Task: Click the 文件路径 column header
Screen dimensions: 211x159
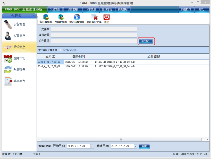Action: click(x=152, y=57)
